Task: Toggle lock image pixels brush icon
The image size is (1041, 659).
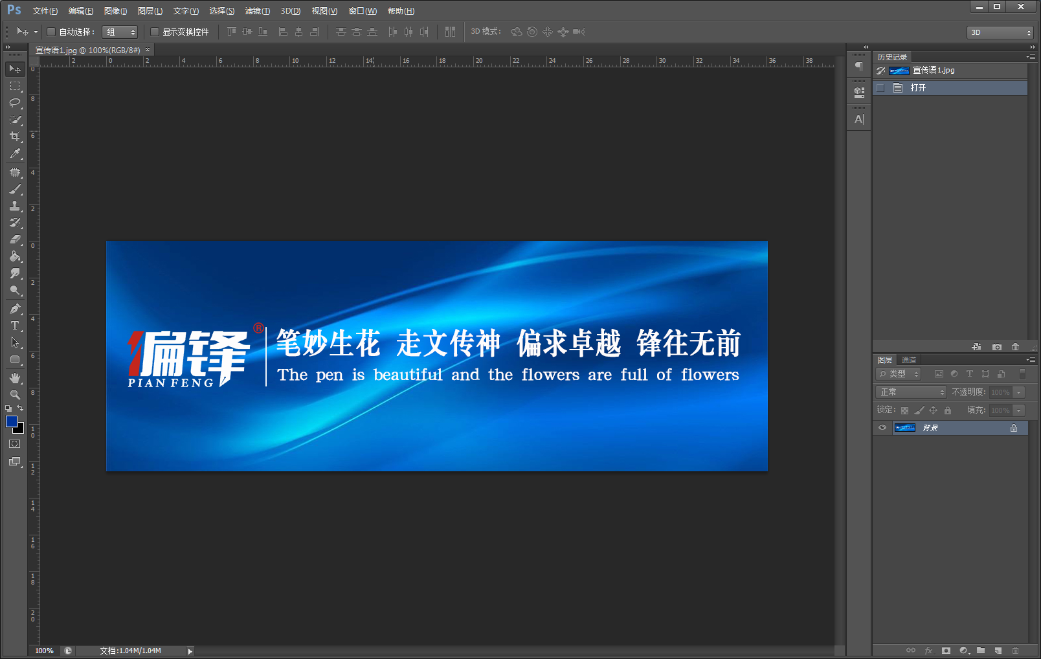Action: [x=919, y=410]
